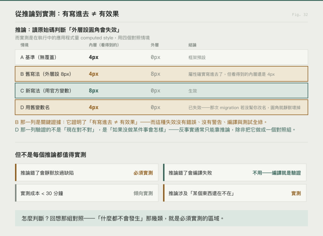Click the 結論 column header

click(x=192, y=45)
